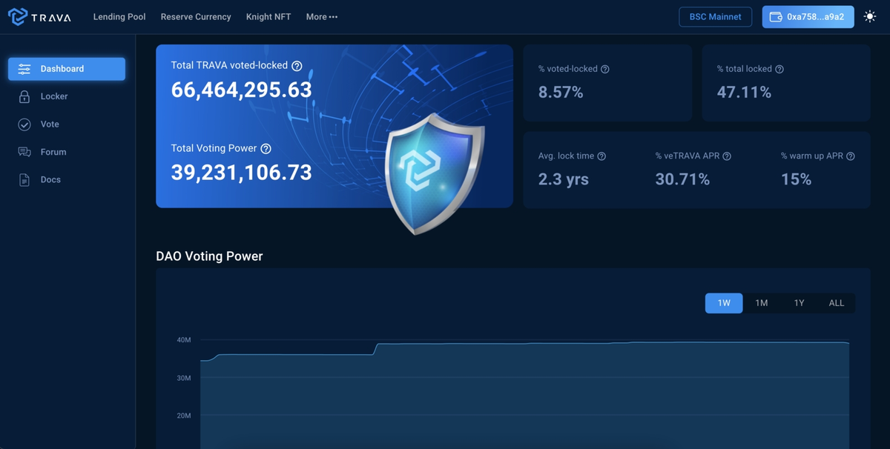Click the TRAVA logo in header
This screenshot has height=449, width=890.
[x=39, y=16]
